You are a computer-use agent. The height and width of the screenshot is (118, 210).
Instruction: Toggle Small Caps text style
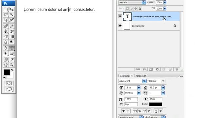click(140, 111)
